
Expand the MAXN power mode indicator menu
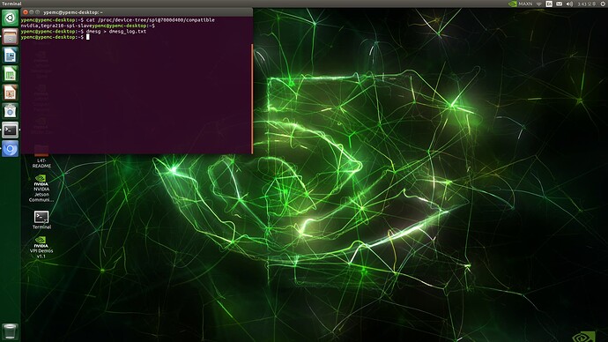(521, 4)
